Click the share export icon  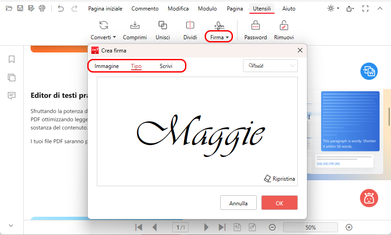(x=350, y=9)
